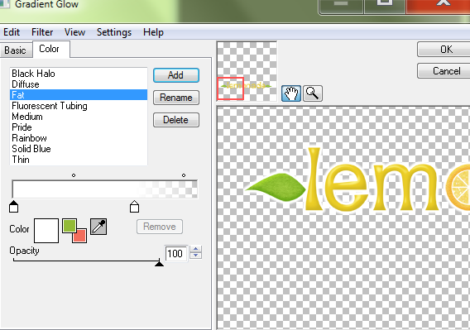This screenshot has height=330, width=470.
Task: Click the Remove button
Action: click(x=160, y=227)
